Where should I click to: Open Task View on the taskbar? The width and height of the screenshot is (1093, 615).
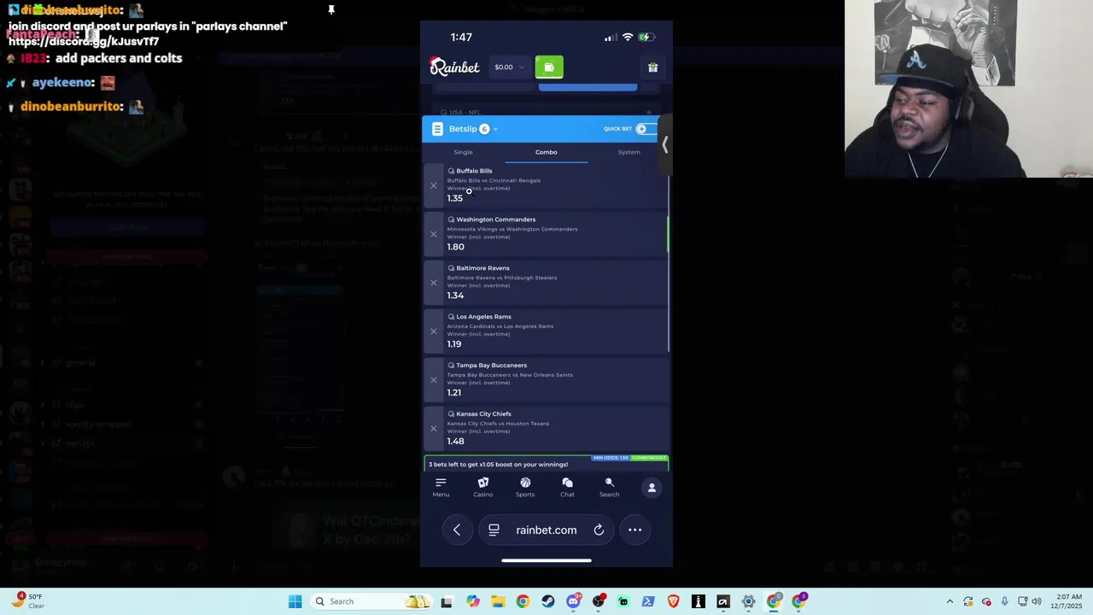447,601
